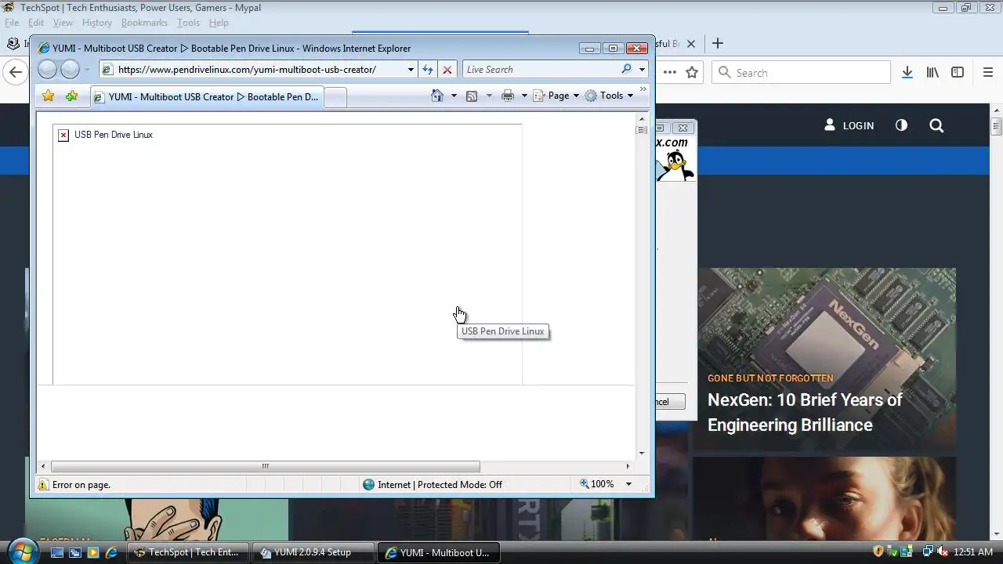Image resolution: width=1003 pixels, height=564 pixels.
Task: Open the Mypal Downloads arrow icon
Action: [x=907, y=72]
